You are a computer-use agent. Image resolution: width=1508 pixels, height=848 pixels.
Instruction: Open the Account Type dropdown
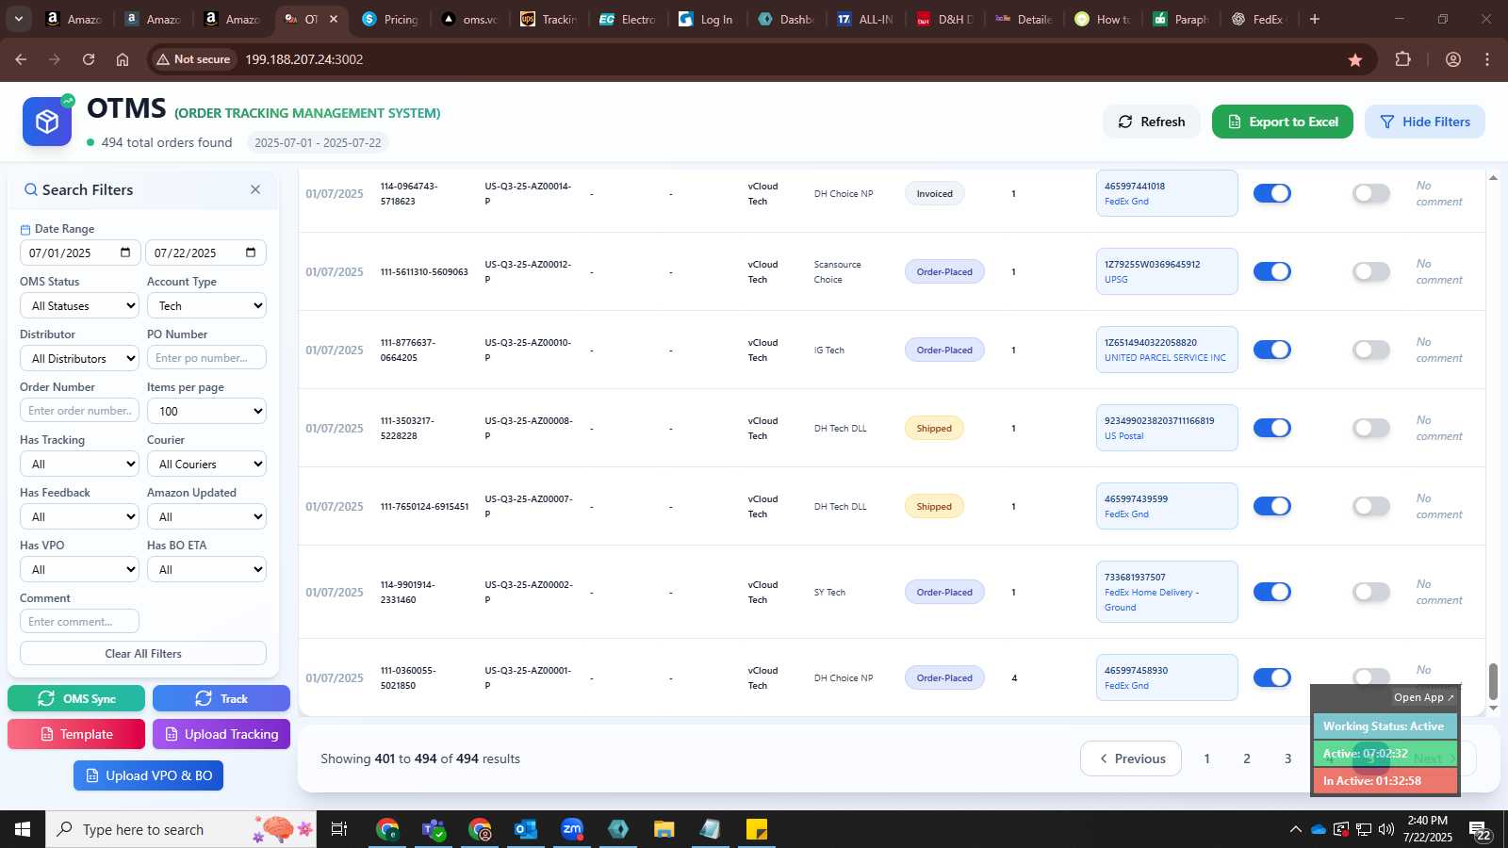coord(206,305)
